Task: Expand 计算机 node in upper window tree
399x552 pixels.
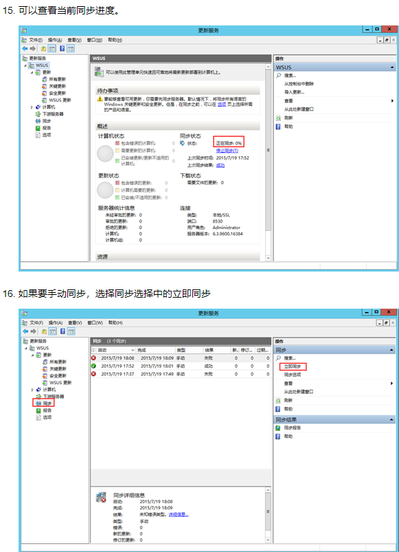Action: [x=32, y=107]
